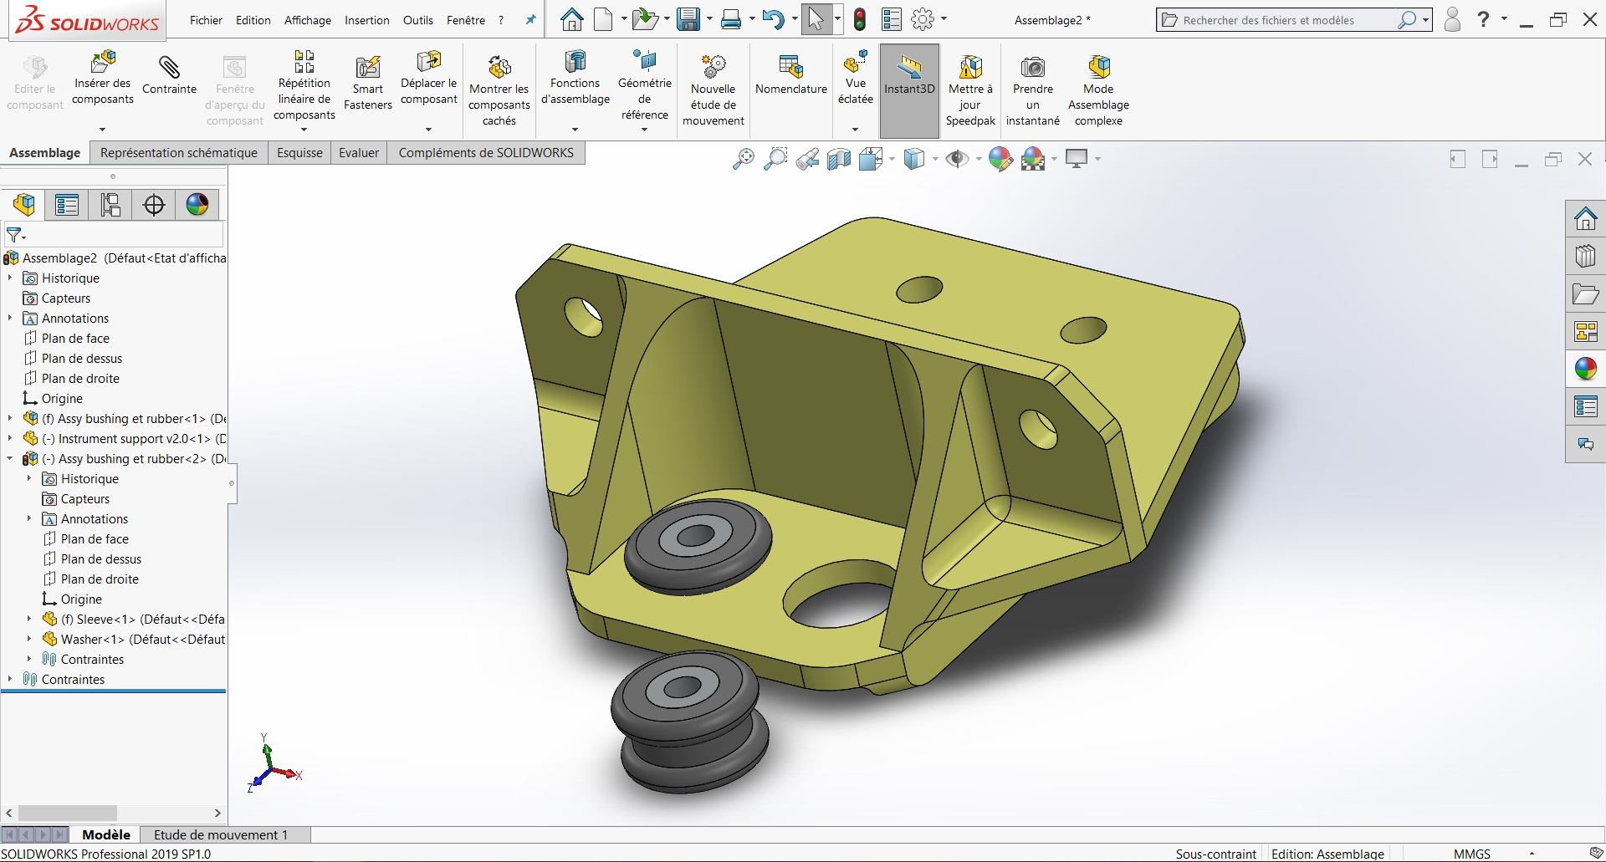This screenshot has width=1606, height=862.
Task: Open the Insertion menu
Action: (366, 20)
